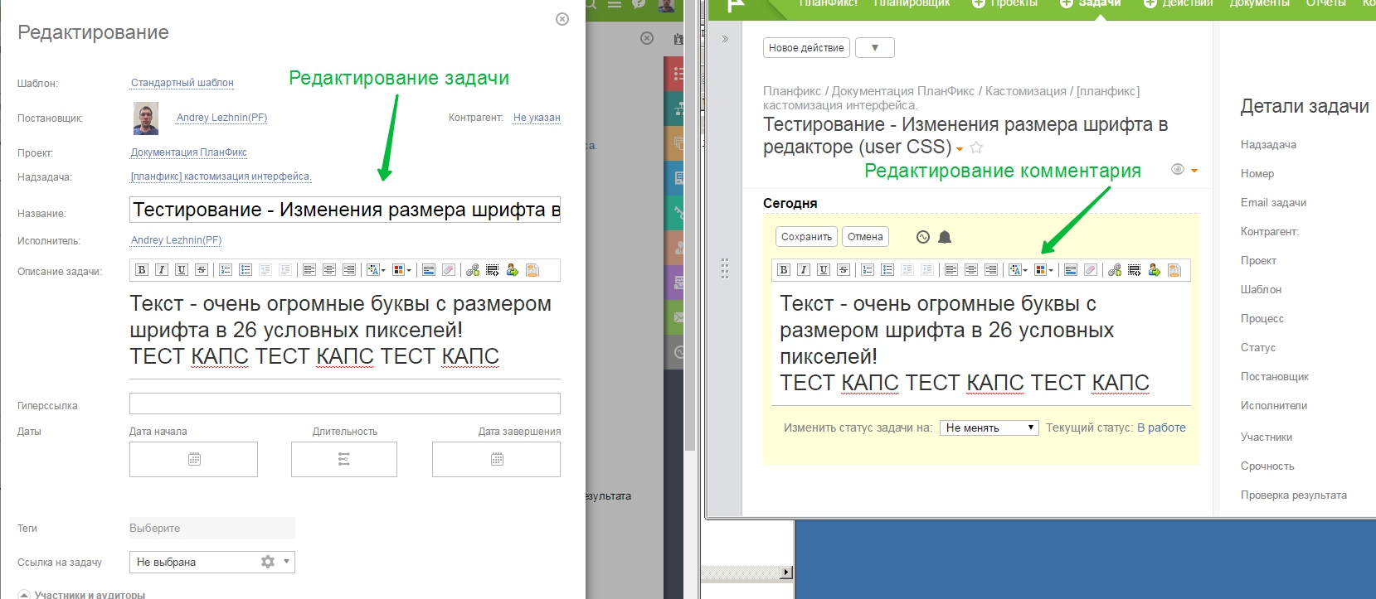Open the Документы menu in top bar

(x=1259, y=3)
